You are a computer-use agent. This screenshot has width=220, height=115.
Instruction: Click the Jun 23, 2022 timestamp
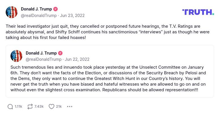tap(72, 16)
